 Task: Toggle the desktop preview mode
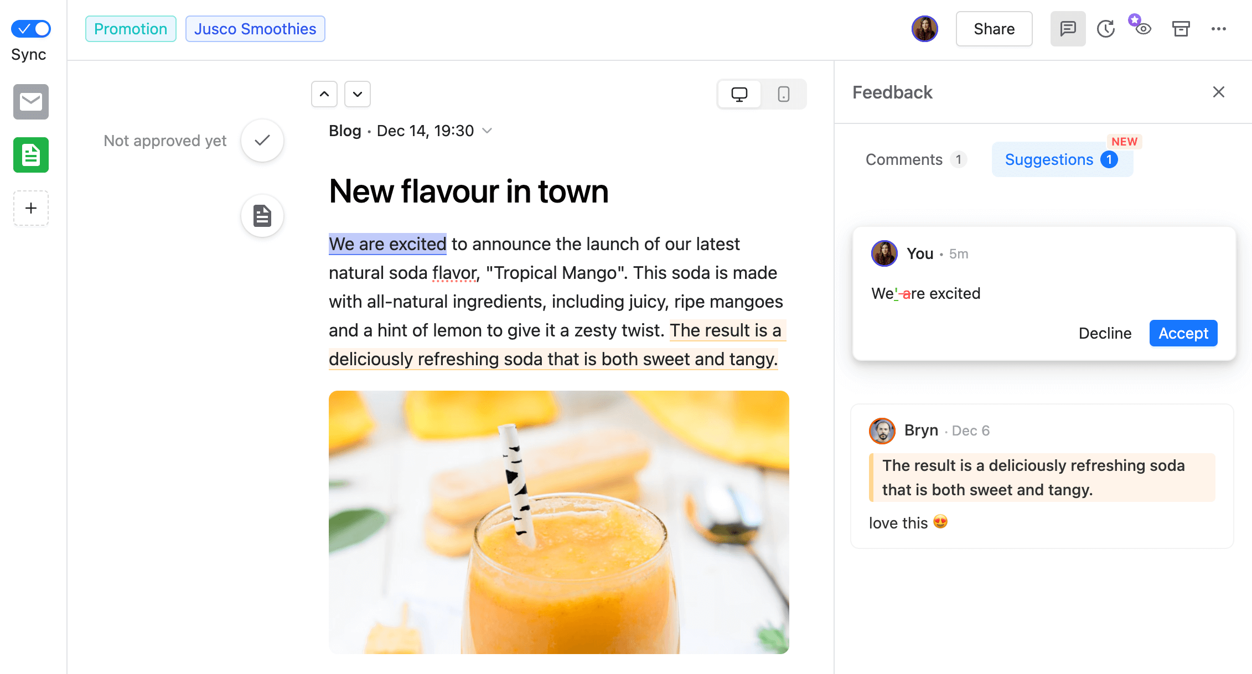tap(739, 93)
